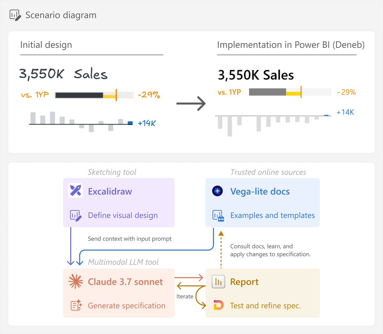Click the Vega-lite docs star icon

coord(217,191)
